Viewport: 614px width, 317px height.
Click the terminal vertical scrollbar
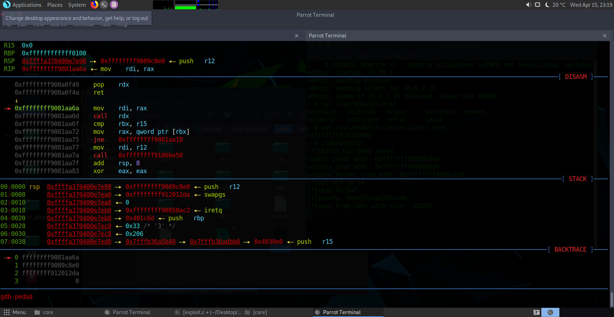pyautogui.click(x=611, y=299)
